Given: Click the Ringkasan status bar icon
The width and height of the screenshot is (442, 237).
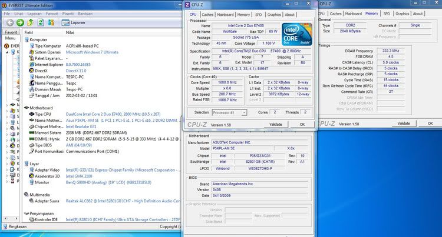Looking at the screenshot, I should click(5, 226).
